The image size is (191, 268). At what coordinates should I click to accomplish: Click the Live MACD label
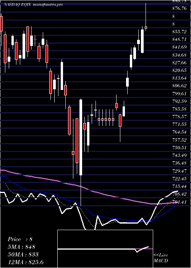click(x=161, y=258)
